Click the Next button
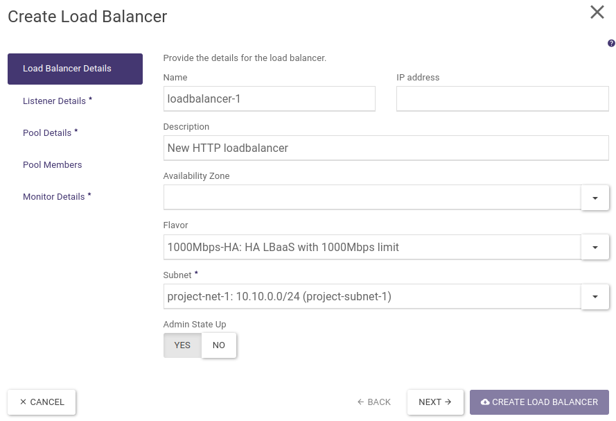 click(435, 402)
